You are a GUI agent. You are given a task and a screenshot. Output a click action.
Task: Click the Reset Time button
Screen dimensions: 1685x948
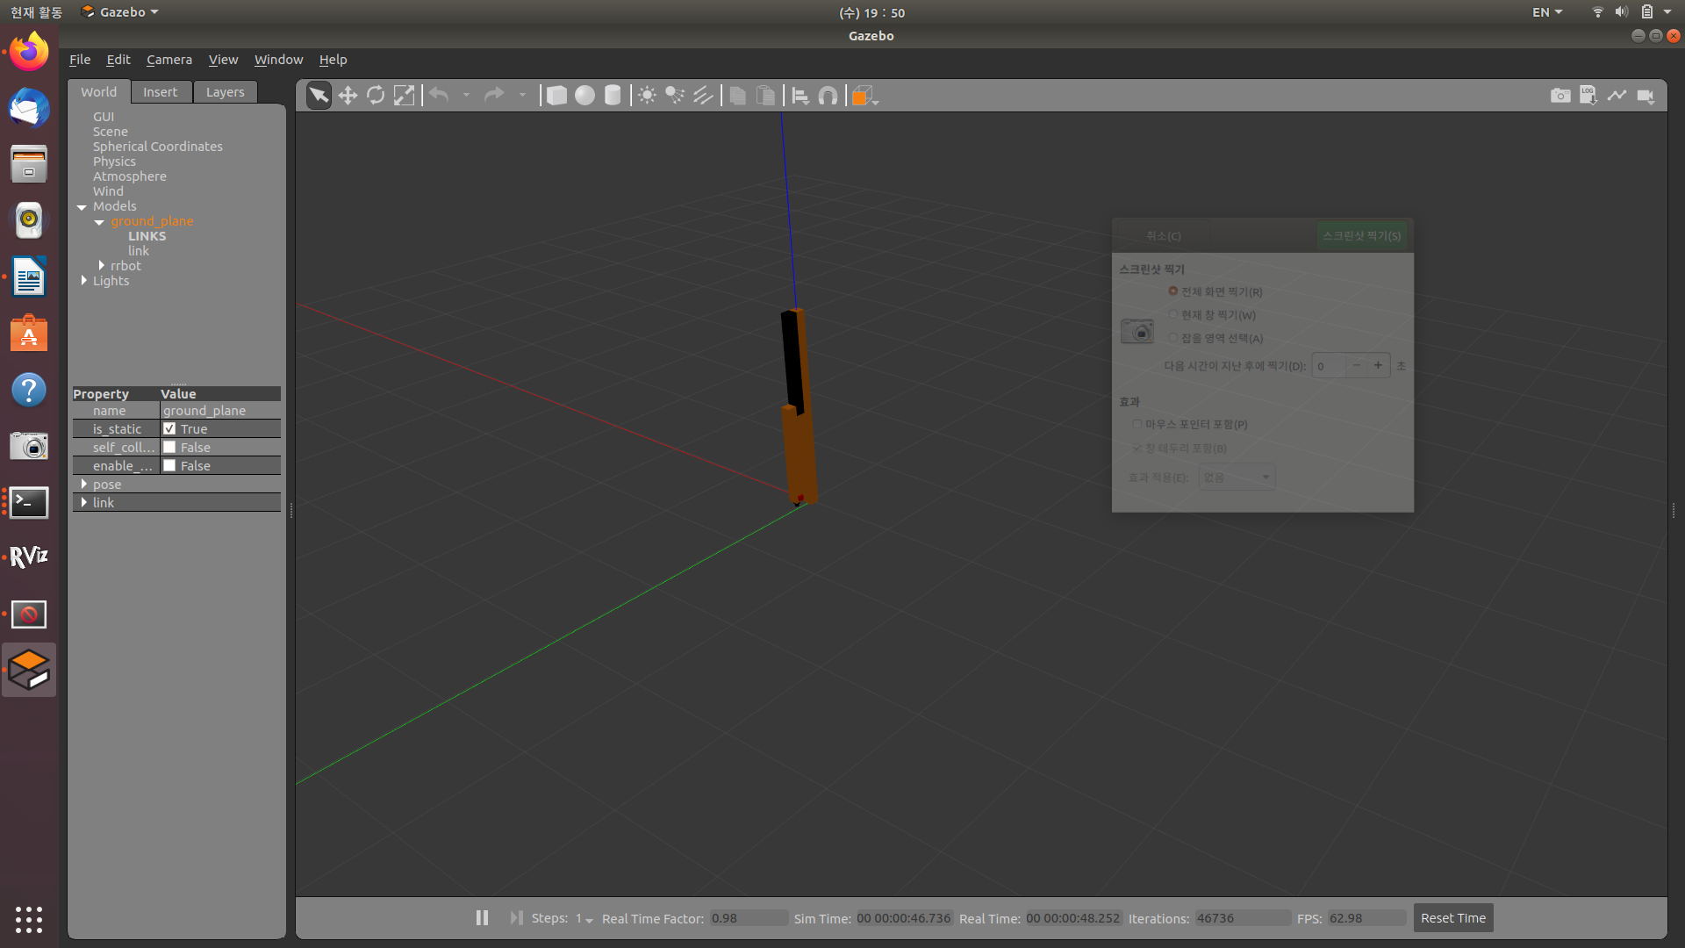1452,918
